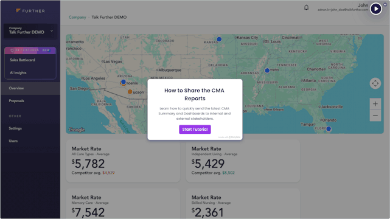Click the tutorial title How to Share the CMA Reports
This screenshot has height=219, width=390.
tap(195, 94)
